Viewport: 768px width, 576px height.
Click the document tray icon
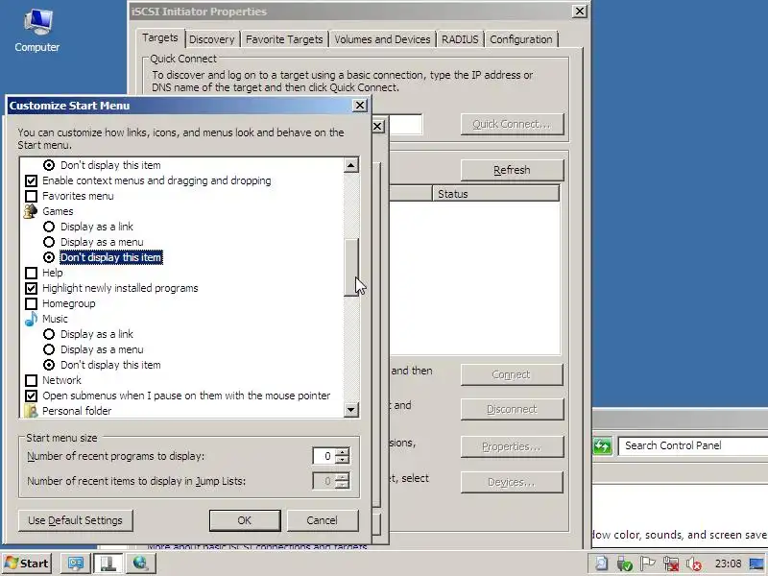[x=602, y=564]
